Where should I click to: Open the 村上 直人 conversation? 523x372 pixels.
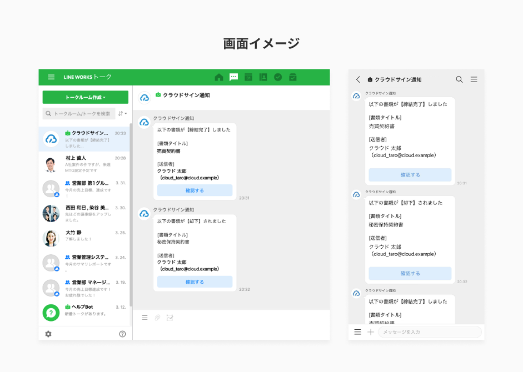(86, 164)
